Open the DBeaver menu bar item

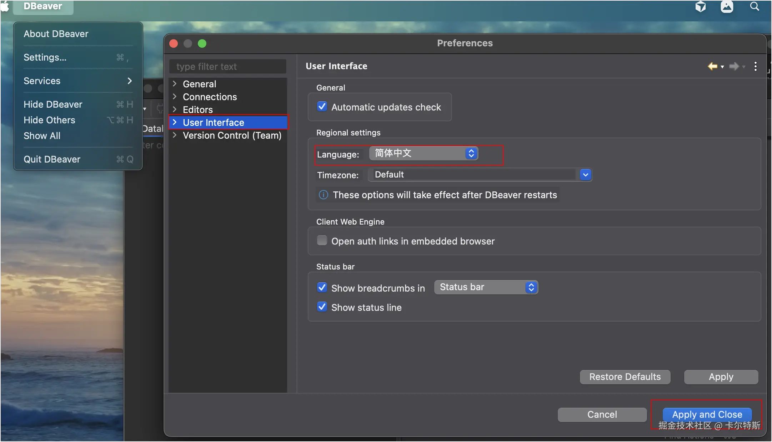[x=43, y=6]
